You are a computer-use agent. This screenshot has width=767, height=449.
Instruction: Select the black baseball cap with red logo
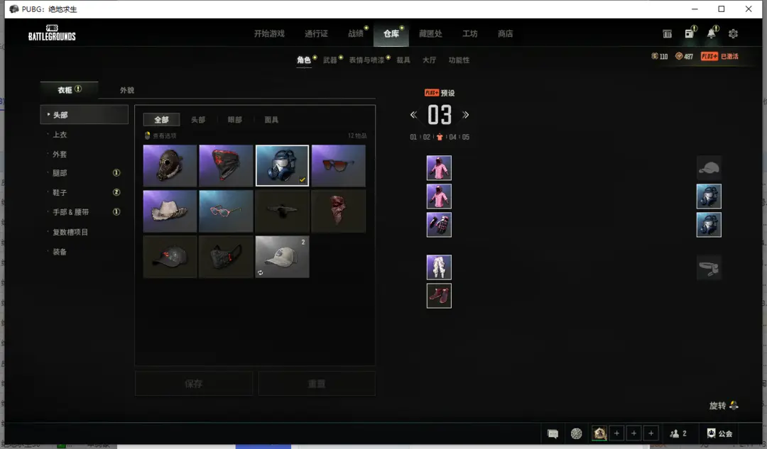coord(170,257)
